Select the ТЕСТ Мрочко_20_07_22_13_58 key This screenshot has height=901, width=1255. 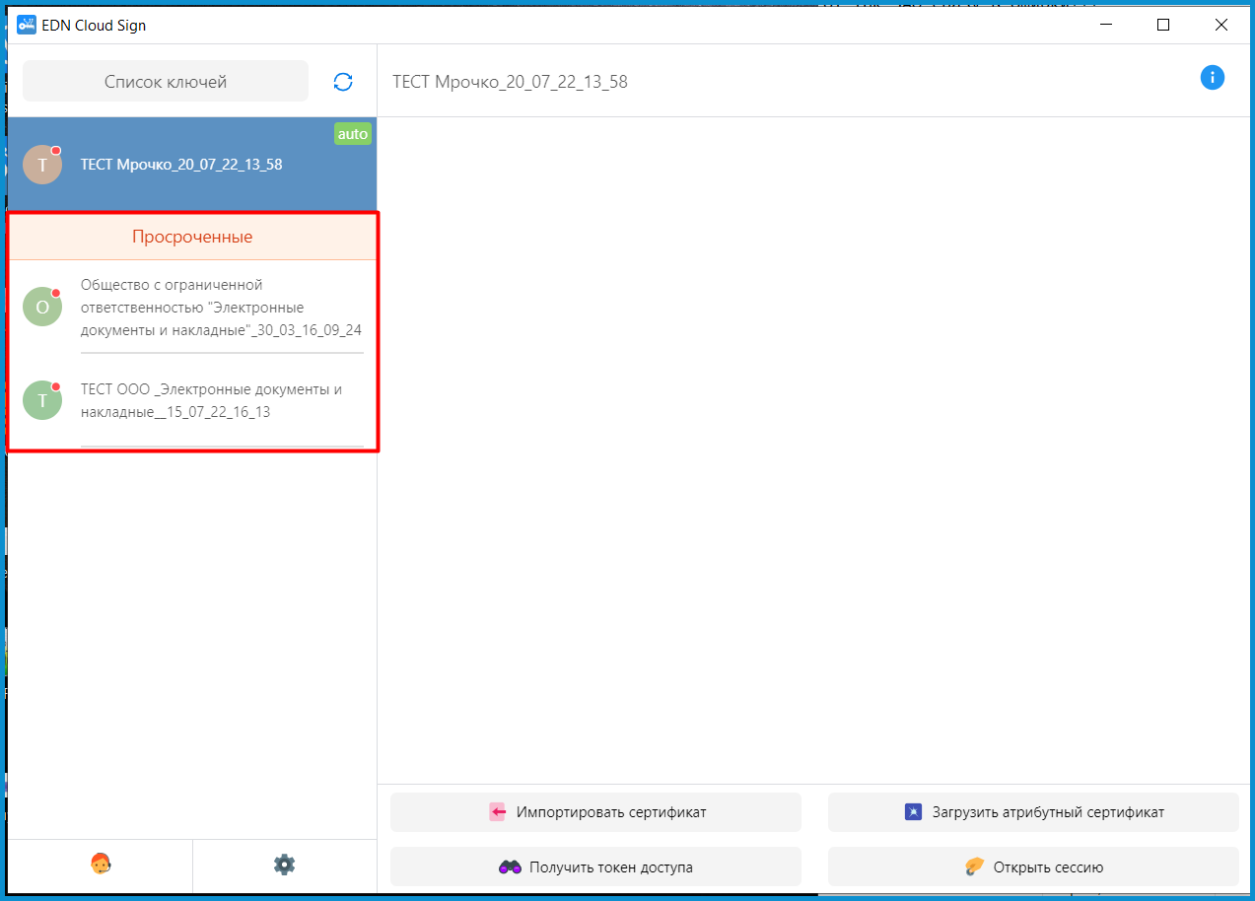(x=181, y=165)
